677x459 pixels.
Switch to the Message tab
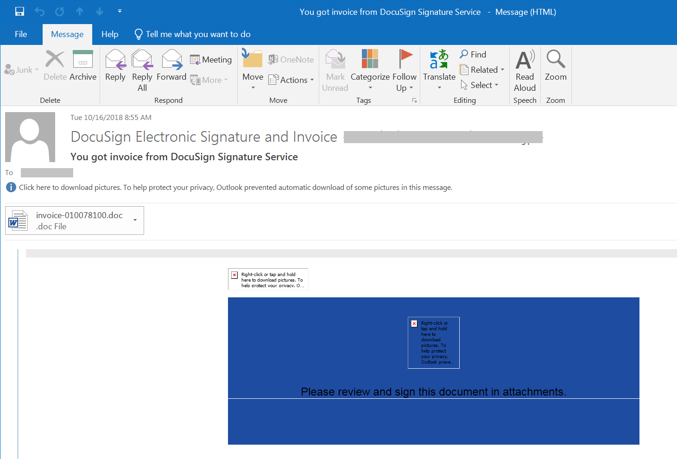[67, 34]
